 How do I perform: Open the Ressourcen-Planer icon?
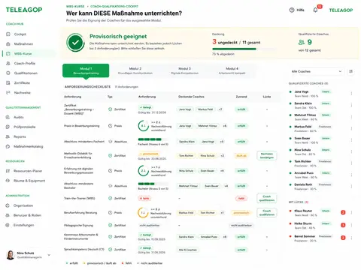point(8,171)
